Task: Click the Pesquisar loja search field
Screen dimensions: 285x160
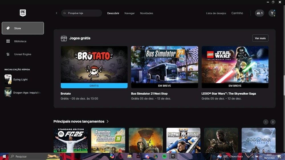Action: click(83, 13)
